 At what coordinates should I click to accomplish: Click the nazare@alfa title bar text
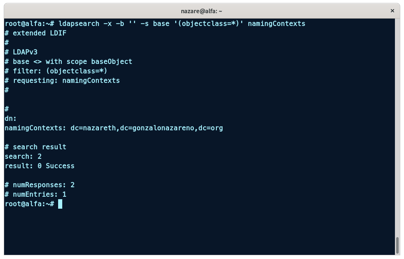202,11
